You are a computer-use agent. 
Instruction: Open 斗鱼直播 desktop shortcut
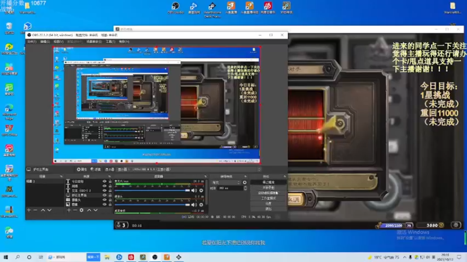[231, 8]
